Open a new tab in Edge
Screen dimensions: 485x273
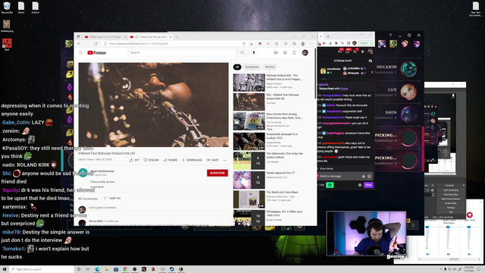pyautogui.click(x=177, y=37)
